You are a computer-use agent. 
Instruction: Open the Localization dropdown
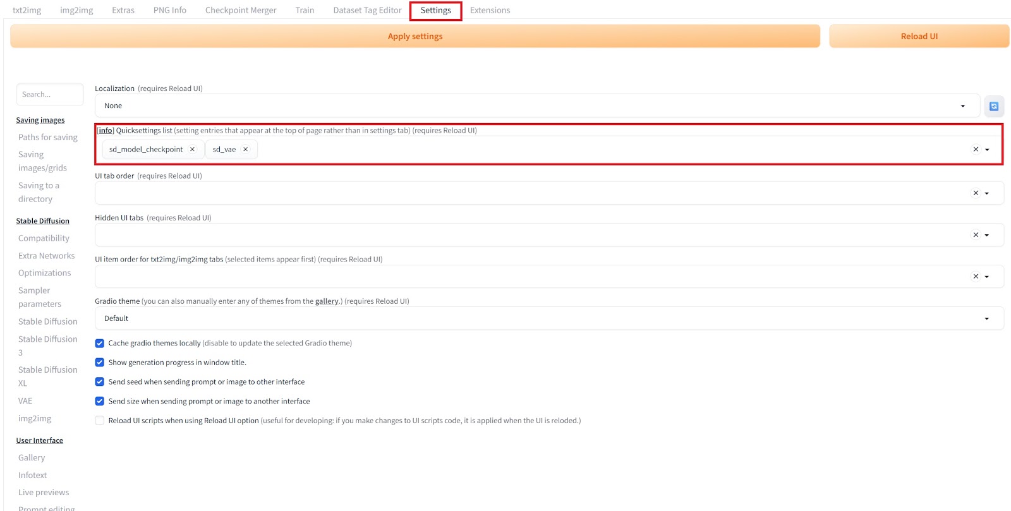(x=537, y=106)
